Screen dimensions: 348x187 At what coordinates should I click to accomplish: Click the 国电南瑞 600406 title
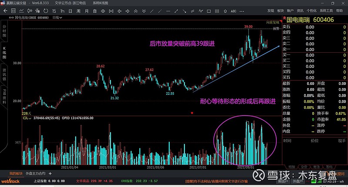310,20
